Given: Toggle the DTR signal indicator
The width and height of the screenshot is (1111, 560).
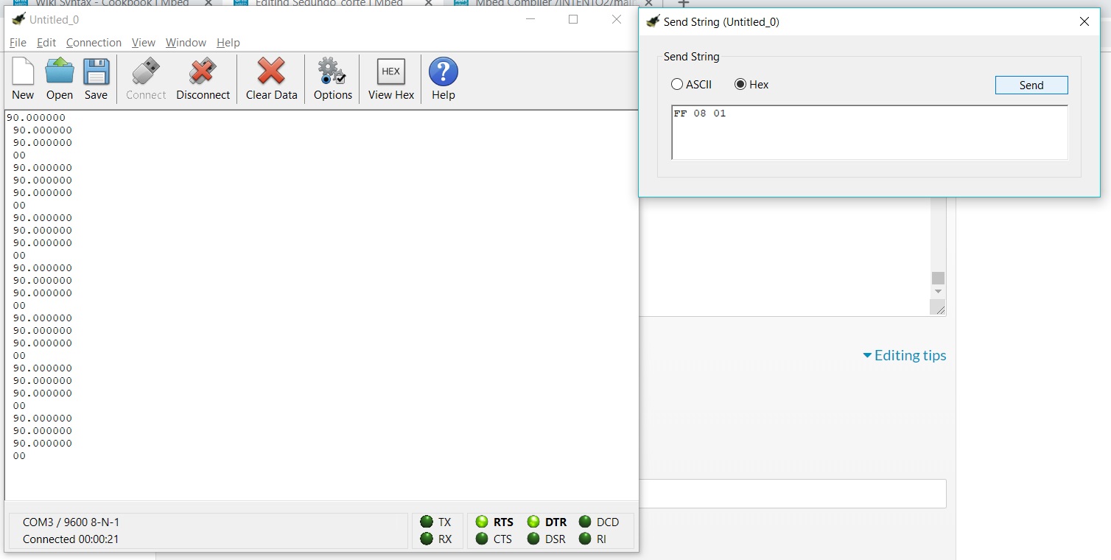Looking at the screenshot, I should coord(534,522).
